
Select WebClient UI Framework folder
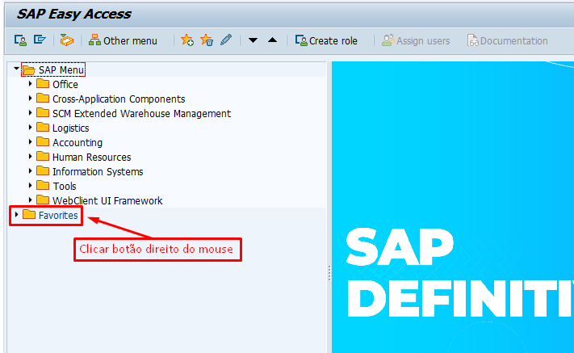pyautogui.click(x=107, y=200)
